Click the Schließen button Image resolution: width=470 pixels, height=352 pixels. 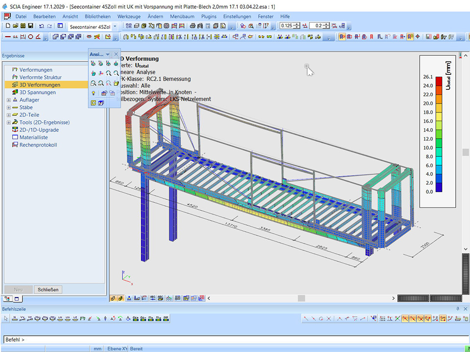pyautogui.click(x=48, y=289)
